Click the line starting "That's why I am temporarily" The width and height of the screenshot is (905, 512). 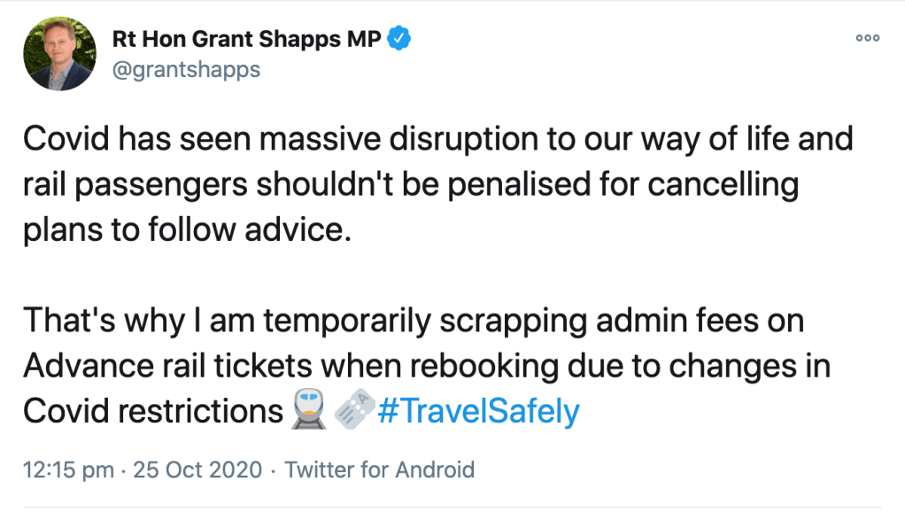414,321
